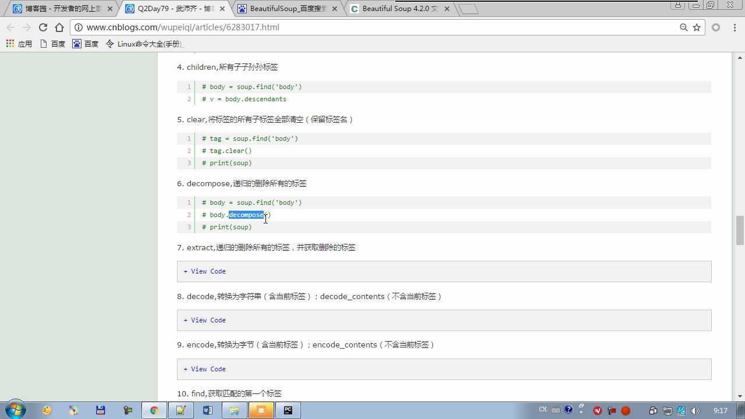Click the heading '10. find,获取匹配的第一个标签'
Viewport: 745px width, 419px height.
229,393
